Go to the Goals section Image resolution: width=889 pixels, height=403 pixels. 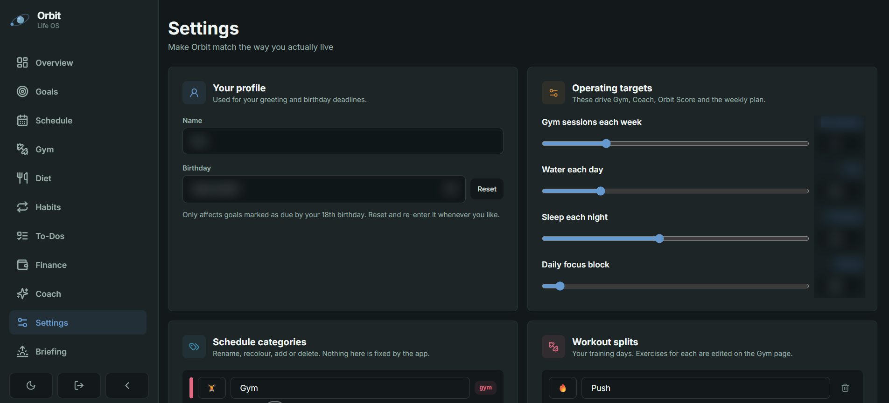coord(78,92)
